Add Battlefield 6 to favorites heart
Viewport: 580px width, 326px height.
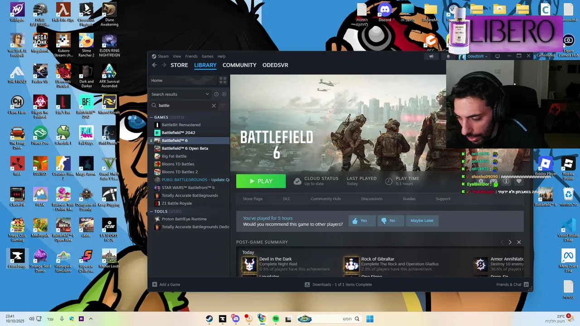(x=519, y=181)
